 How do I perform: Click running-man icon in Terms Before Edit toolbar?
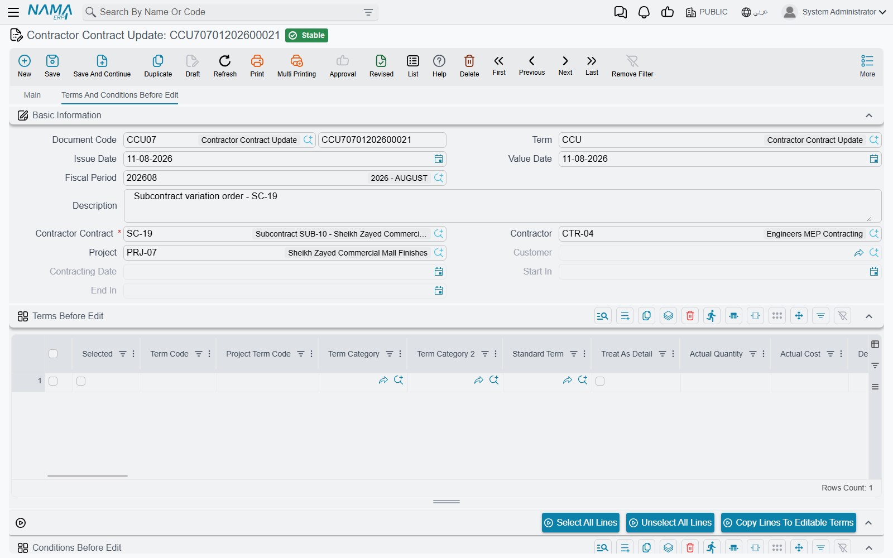coord(712,316)
